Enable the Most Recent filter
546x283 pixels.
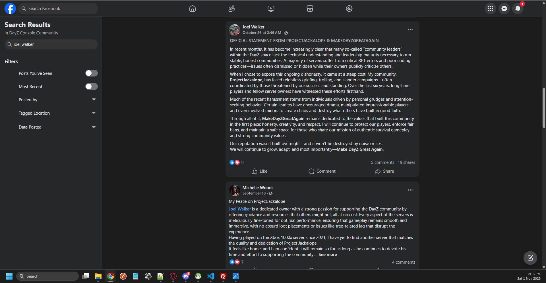coord(92,86)
